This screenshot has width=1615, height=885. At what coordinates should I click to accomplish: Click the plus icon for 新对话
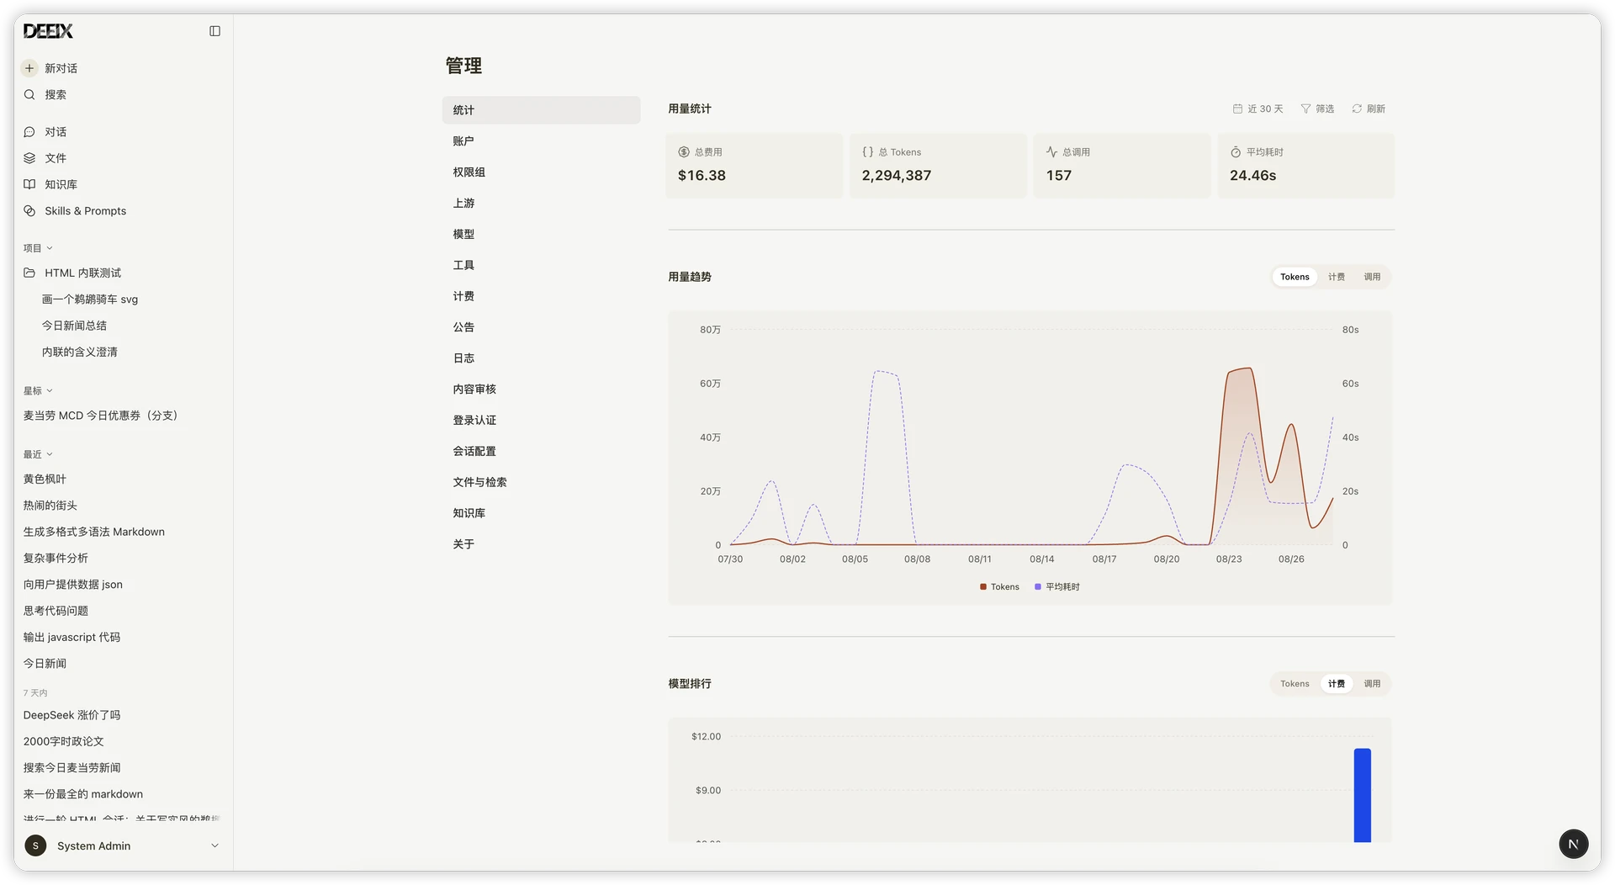click(x=29, y=68)
